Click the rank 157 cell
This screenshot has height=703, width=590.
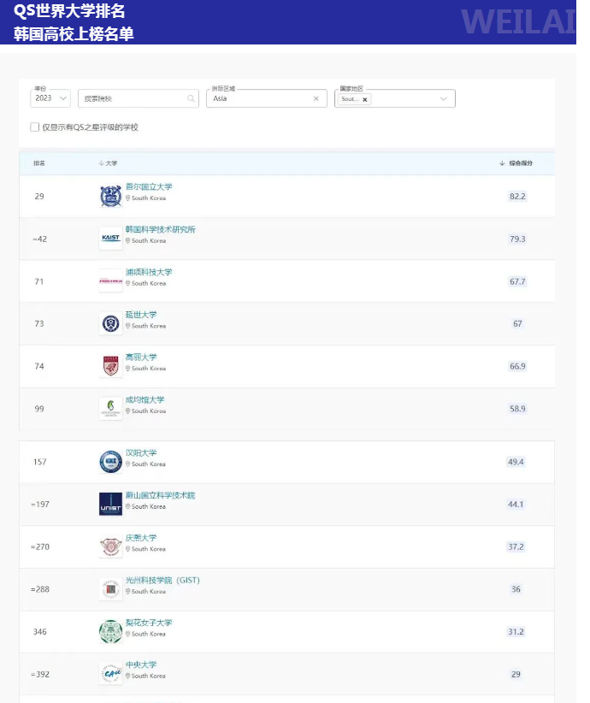[x=40, y=462]
